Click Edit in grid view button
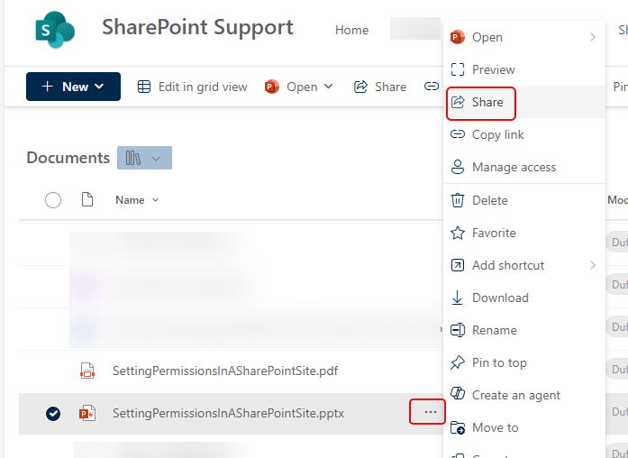Screen dimensions: 628x458 point(192,87)
